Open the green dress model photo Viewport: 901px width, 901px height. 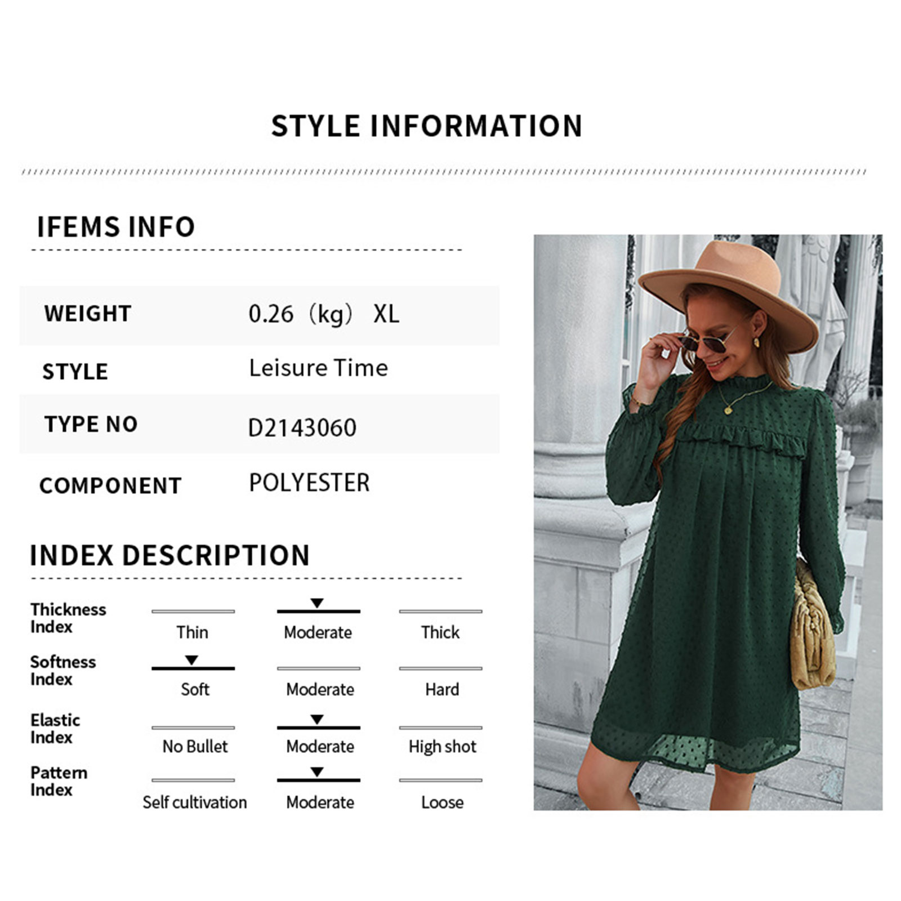[708, 522]
